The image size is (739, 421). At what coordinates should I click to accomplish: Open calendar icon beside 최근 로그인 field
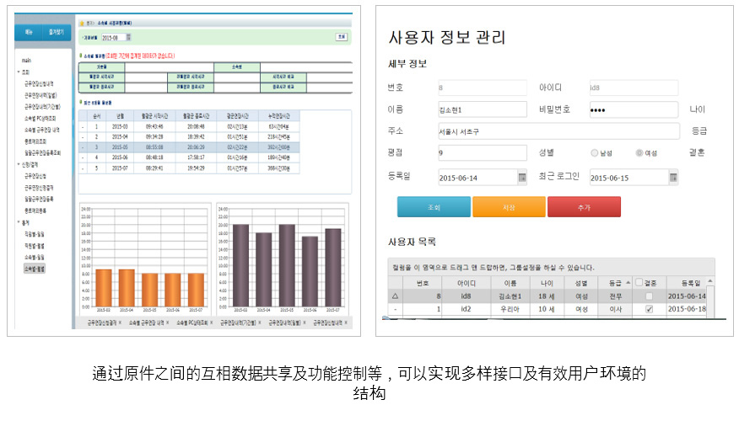673,178
